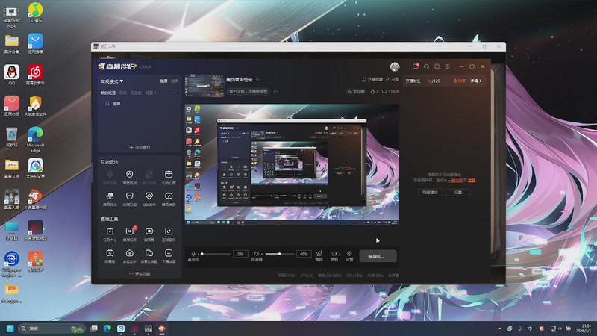This screenshot has width=597, height=336.
Task: Click the microphone volume slider
Action: (x=216, y=254)
